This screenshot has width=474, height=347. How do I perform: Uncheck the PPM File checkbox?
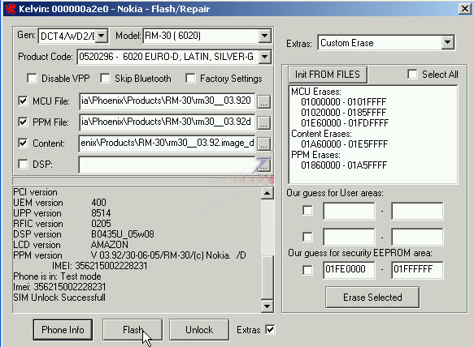pos(23,122)
